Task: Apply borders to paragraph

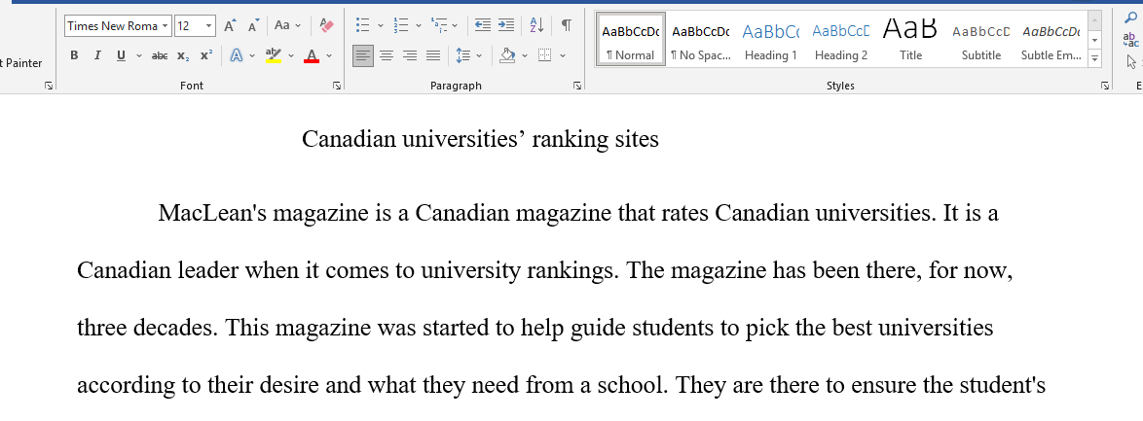Action: pyautogui.click(x=544, y=55)
